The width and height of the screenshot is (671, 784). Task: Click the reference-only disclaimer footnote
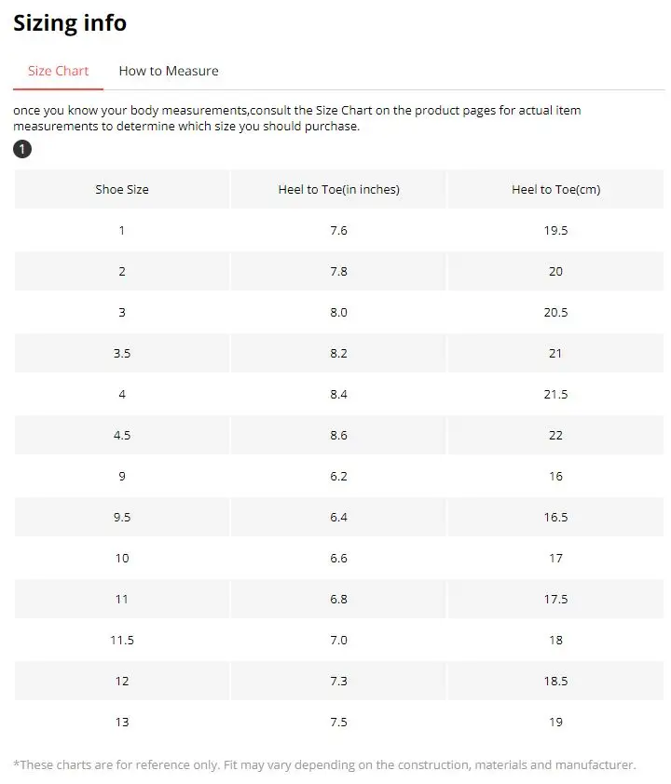point(324,764)
